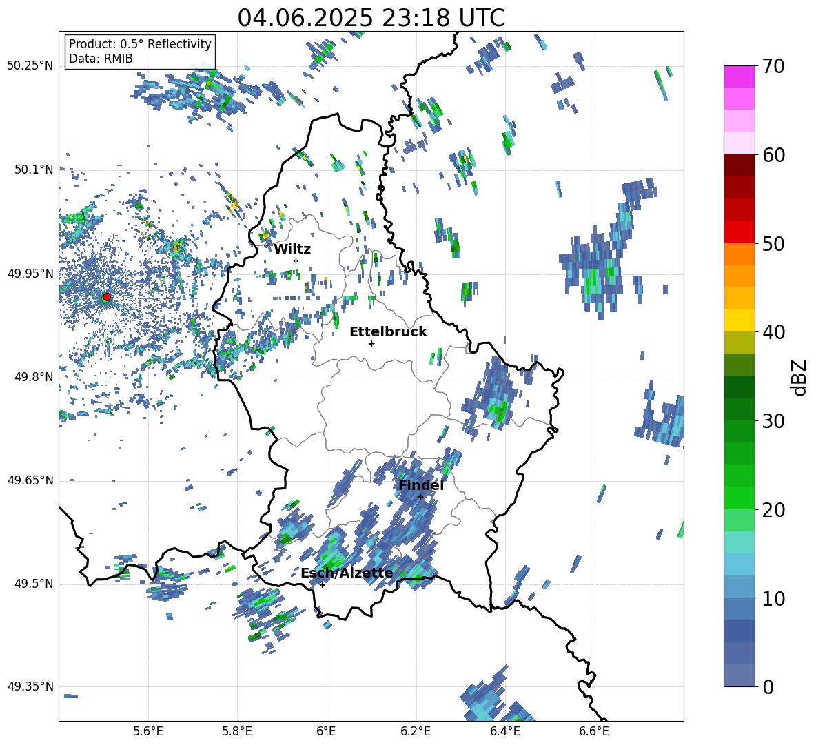Click the colorbar tick value 30

[773, 421]
